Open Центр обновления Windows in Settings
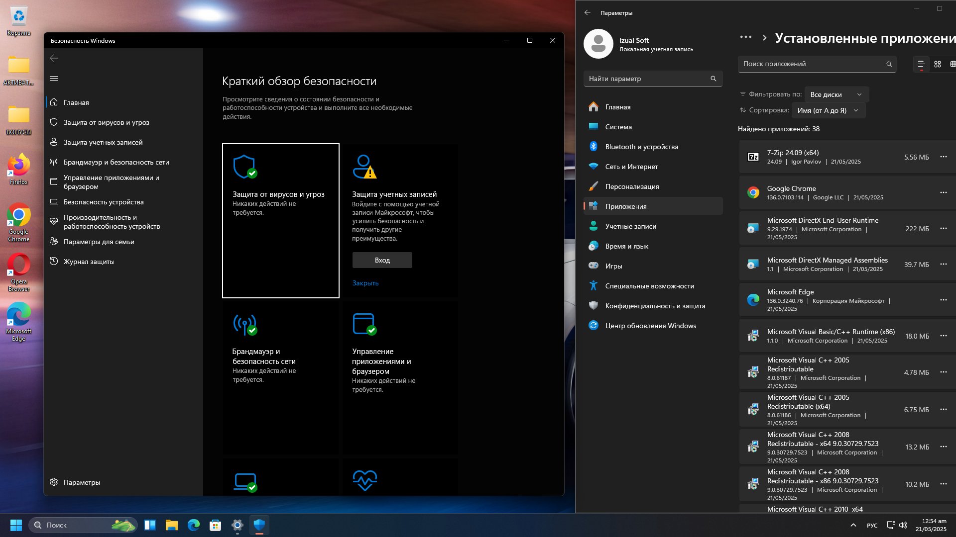Screen dimensions: 956x537 653,326
